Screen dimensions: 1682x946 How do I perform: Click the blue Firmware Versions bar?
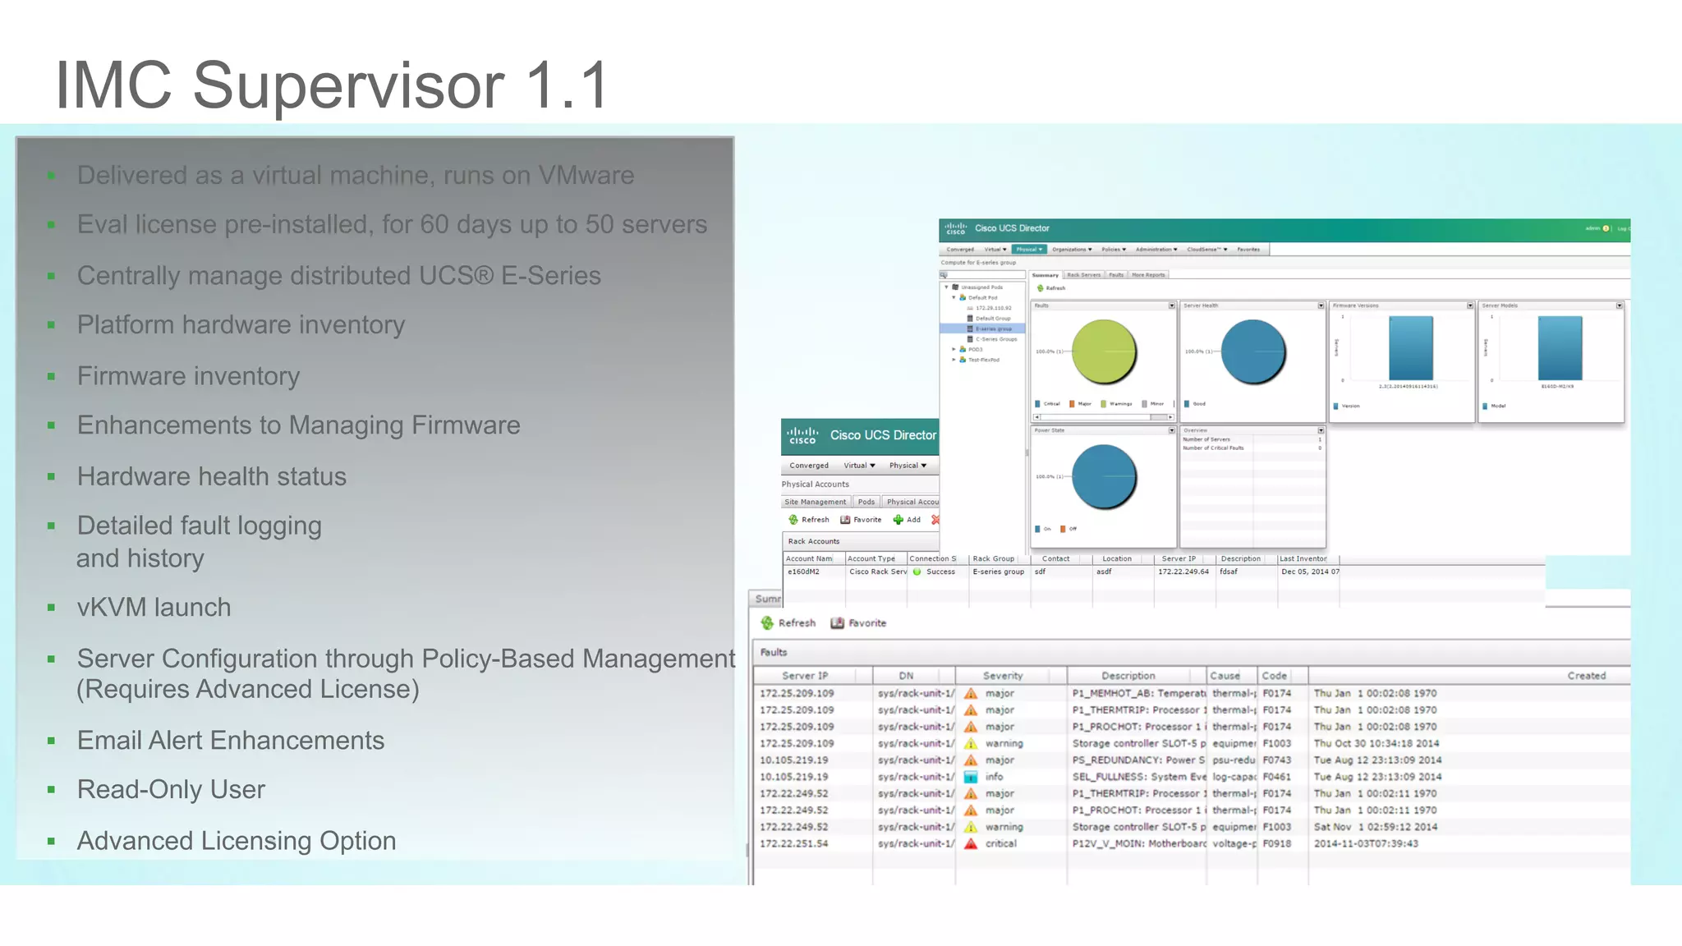[1410, 348]
